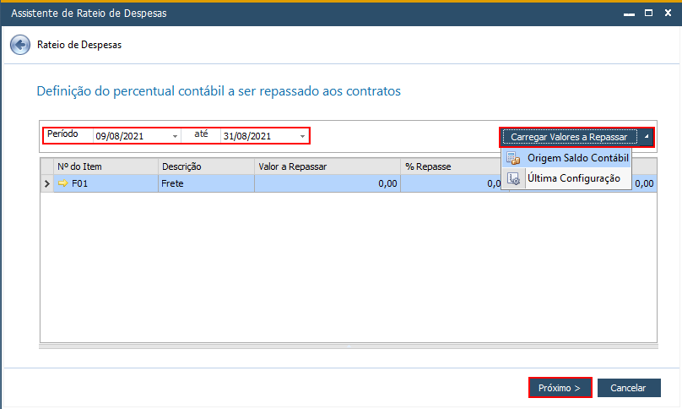Click the Última Configuração settings icon
The width and height of the screenshot is (682, 409).
point(513,178)
